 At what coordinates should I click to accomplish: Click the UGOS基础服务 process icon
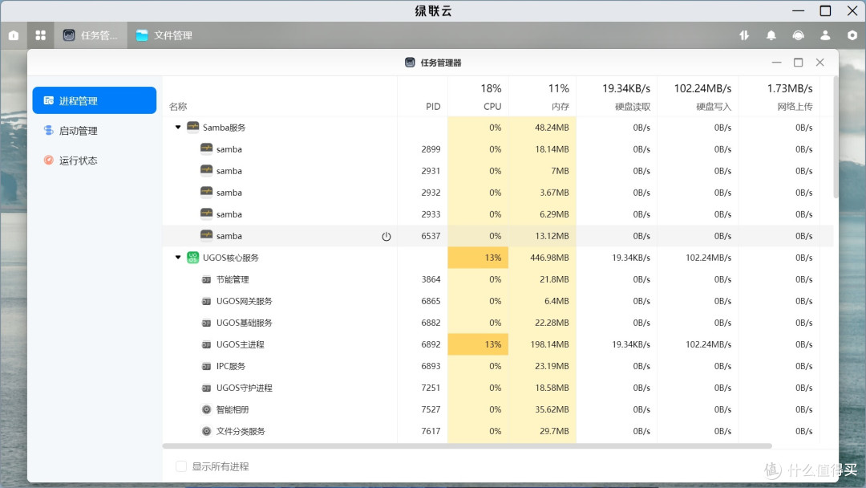[x=207, y=323]
